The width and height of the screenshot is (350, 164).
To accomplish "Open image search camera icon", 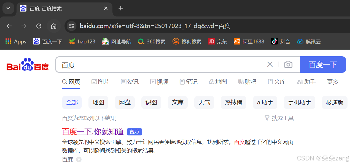I will click(x=288, y=65).
